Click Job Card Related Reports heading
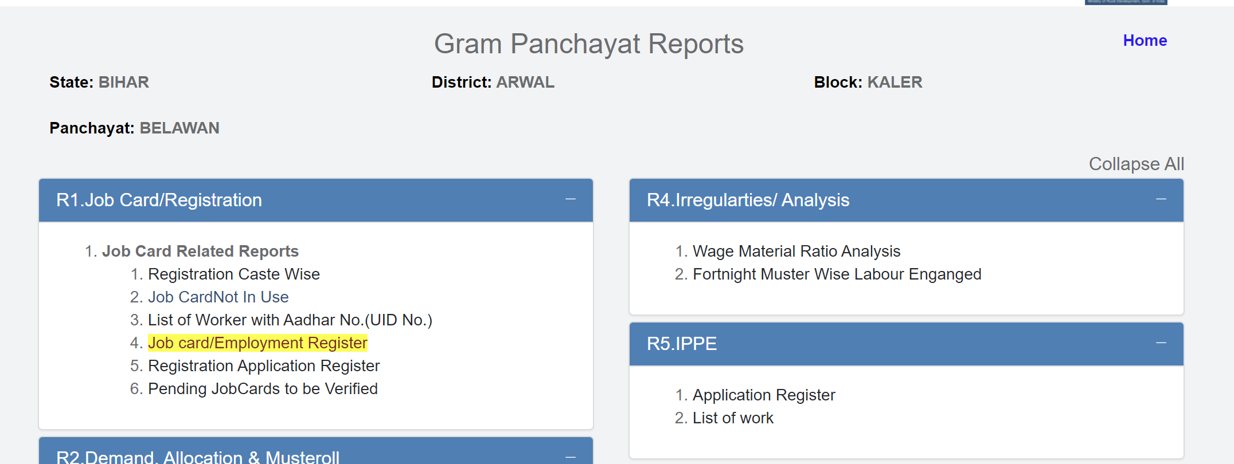Image resolution: width=1234 pixels, height=464 pixels. pyautogui.click(x=200, y=251)
